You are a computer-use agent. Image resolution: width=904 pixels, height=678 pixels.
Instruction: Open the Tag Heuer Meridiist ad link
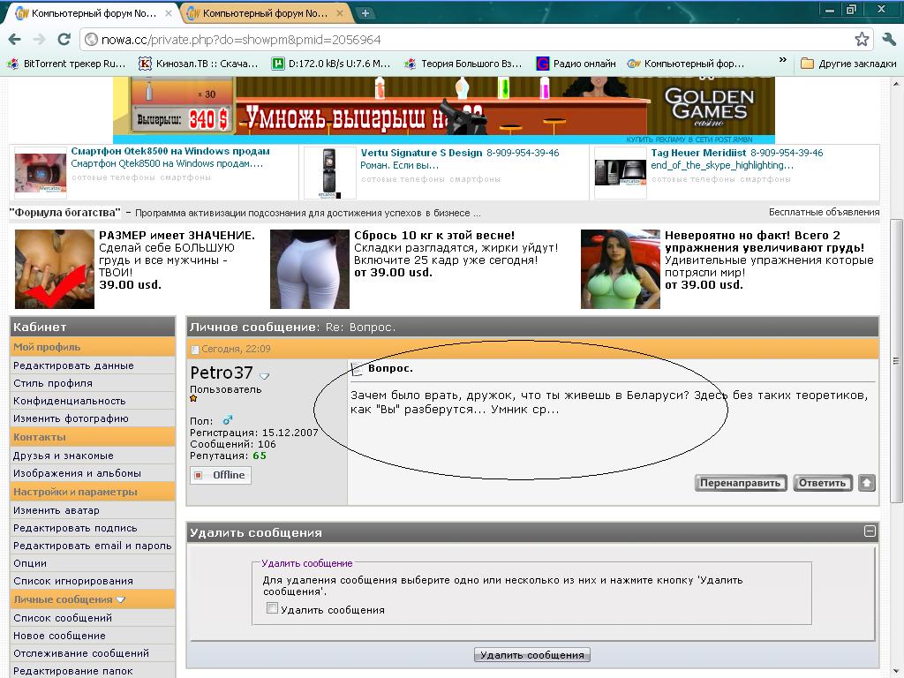tap(698, 153)
